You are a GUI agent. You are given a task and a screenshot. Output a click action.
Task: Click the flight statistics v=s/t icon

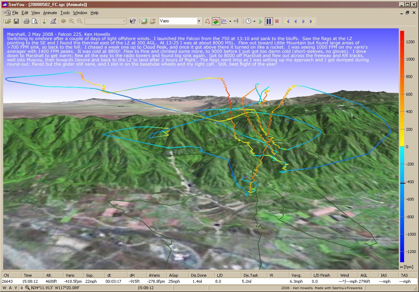(236, 21)
